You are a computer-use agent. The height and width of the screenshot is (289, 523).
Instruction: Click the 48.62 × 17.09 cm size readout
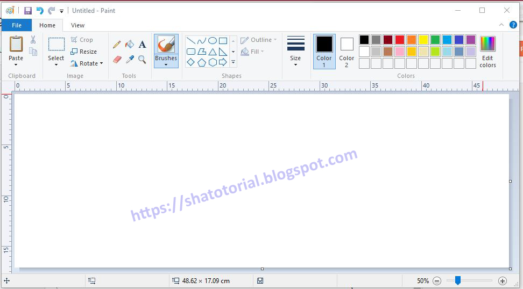click(206, 281)
